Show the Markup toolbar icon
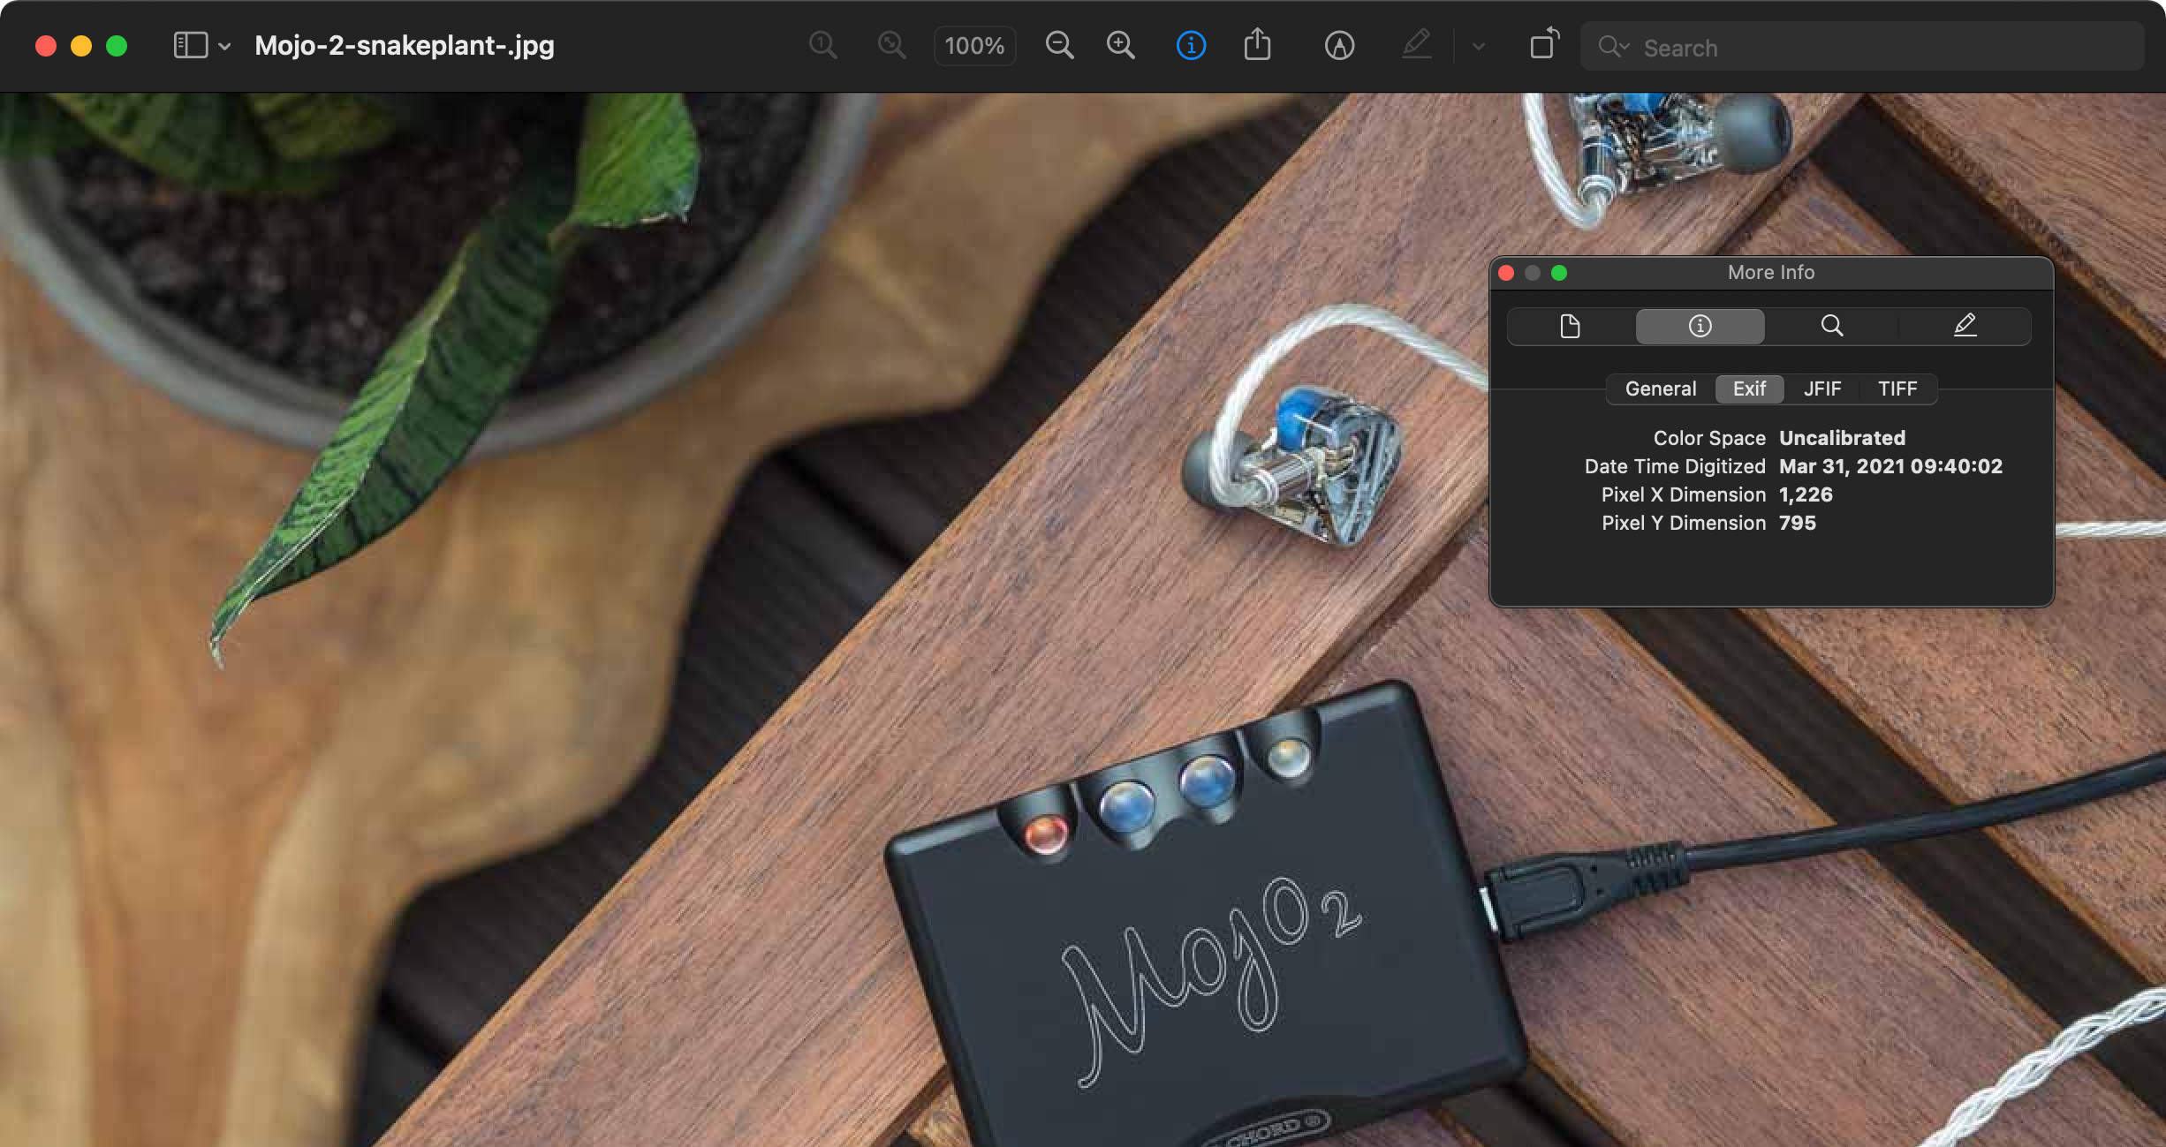The width and height of the screenshot is (2166, 1147). (1339, 45)
